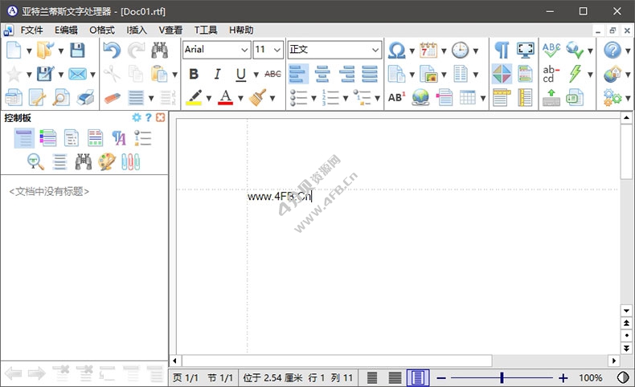The height and width of the screenshot is (387, 635).
Task: Run spell check with ABC checkmark icon
Action: (x=551, y=50)
